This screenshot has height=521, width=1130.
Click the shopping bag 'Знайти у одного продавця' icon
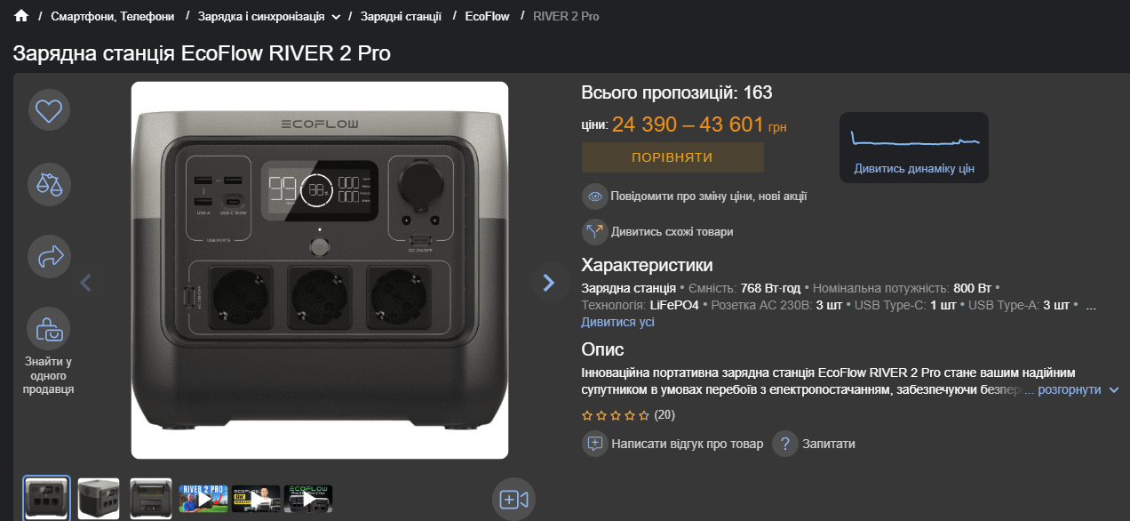[49, 329]
